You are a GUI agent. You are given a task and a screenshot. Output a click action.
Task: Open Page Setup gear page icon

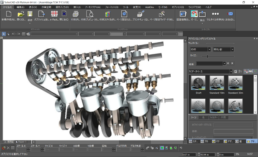pos(124,14)
